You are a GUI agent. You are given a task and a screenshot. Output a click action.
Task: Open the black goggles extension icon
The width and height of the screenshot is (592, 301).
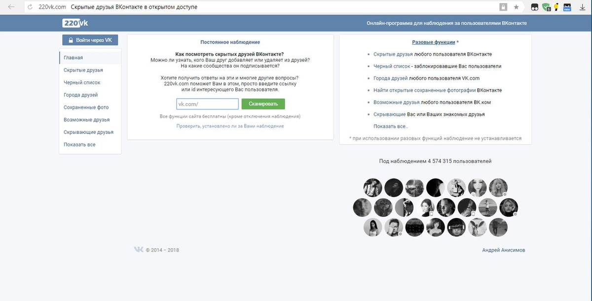(x=535, y=7)
